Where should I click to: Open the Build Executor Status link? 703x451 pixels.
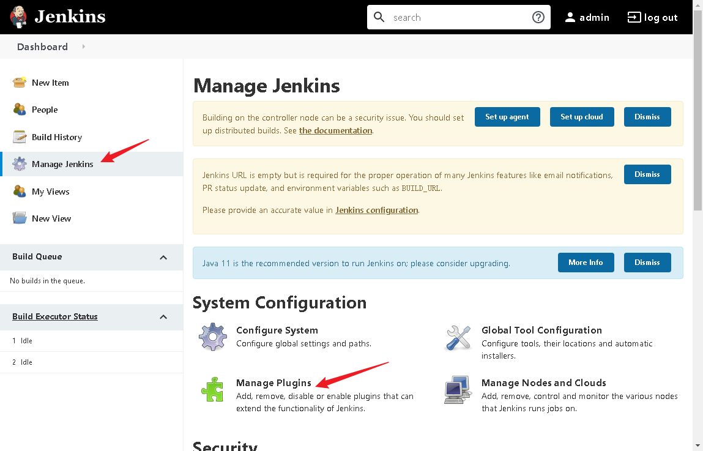tap(54, 316)
